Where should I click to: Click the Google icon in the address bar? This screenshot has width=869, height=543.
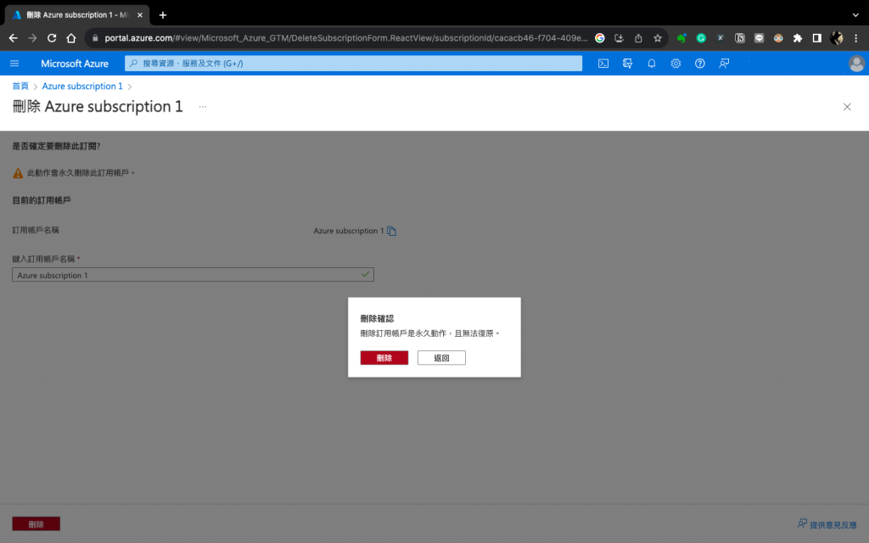click(x=600, y=38)
